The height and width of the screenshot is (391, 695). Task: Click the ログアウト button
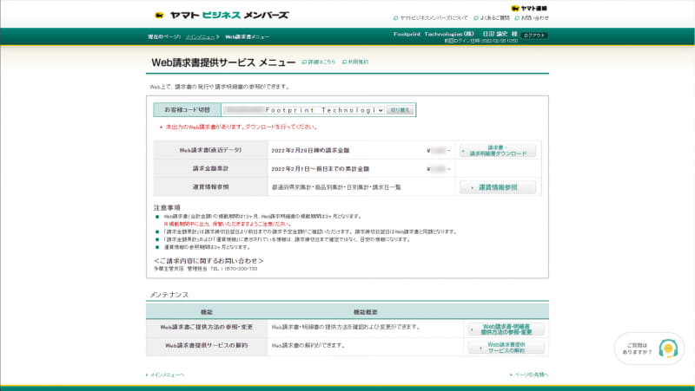(x=534, y=36)
